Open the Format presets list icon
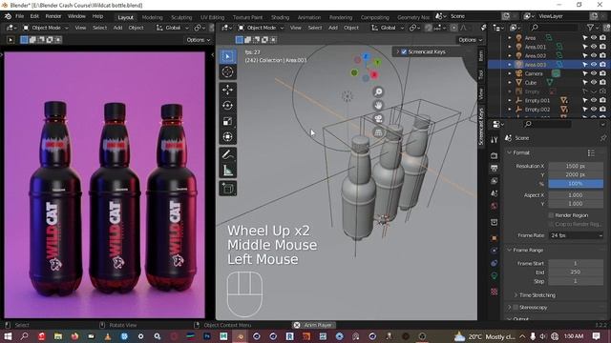This screenshot has height=343, width=611. 591,152
